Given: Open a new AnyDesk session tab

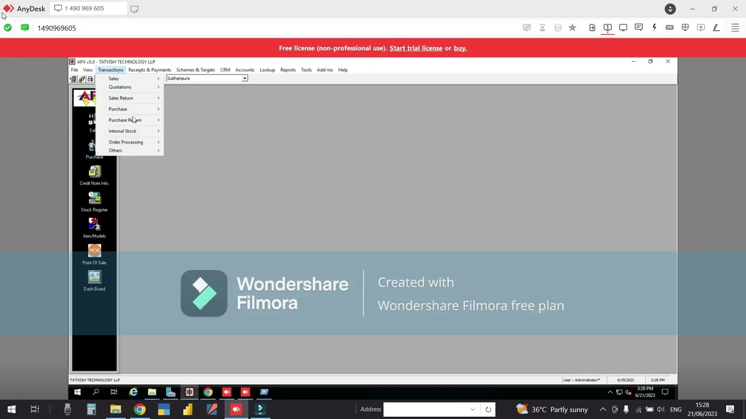Looking at the screenshot, I should (x=134, y=9).
